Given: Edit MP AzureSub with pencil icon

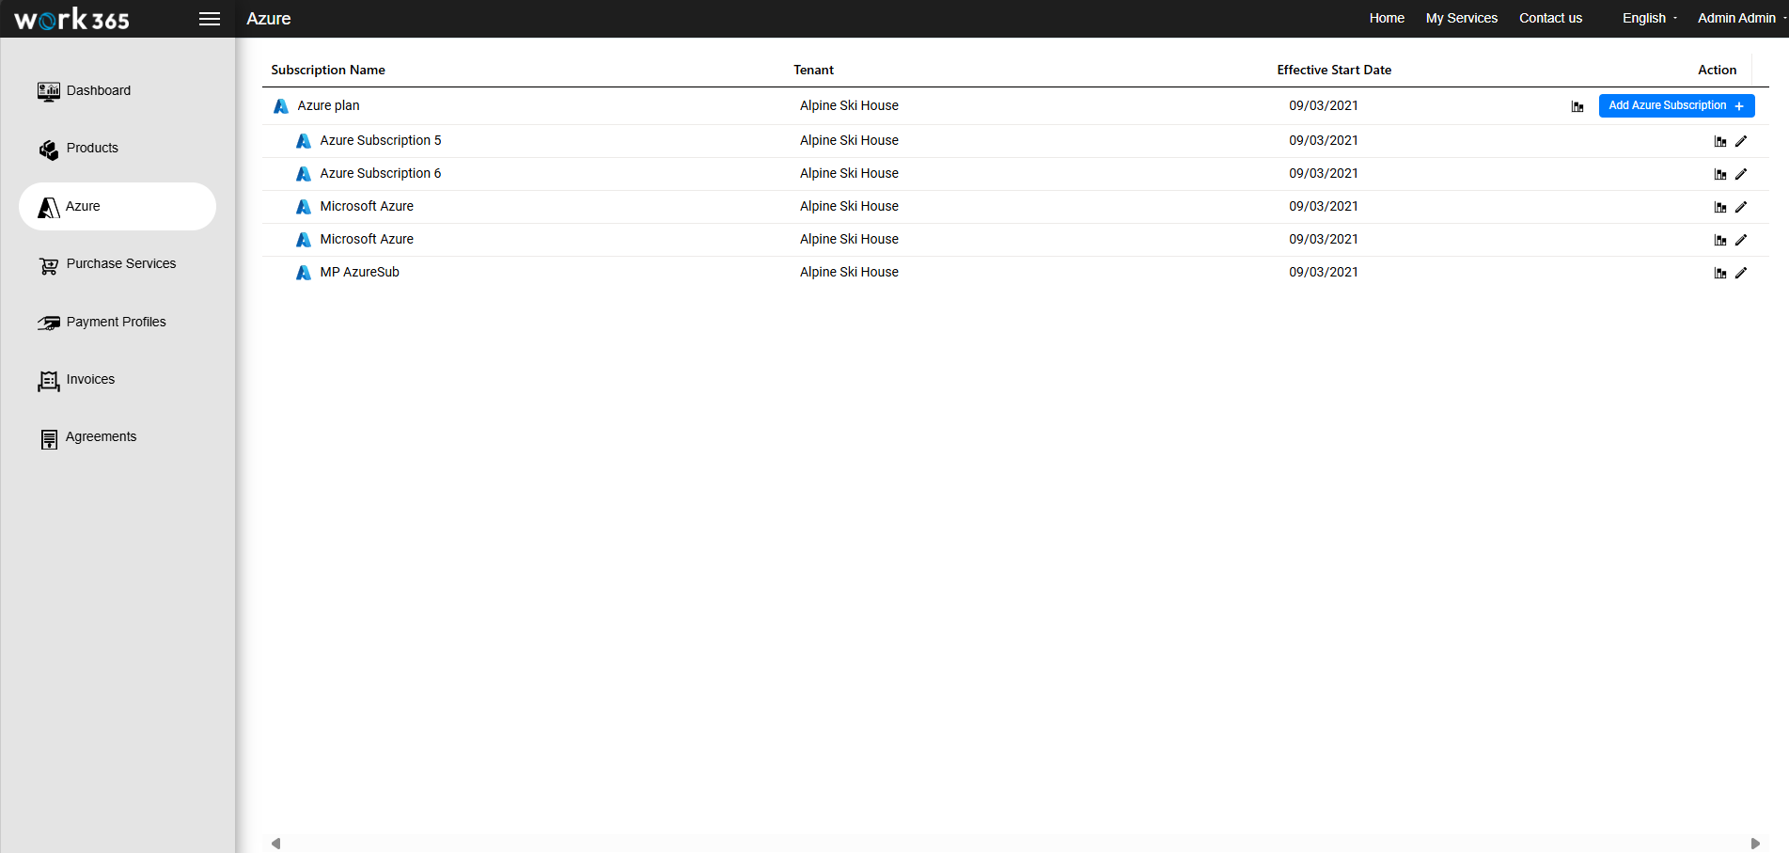Looking at the screenshot, I should pos(1741,273).
